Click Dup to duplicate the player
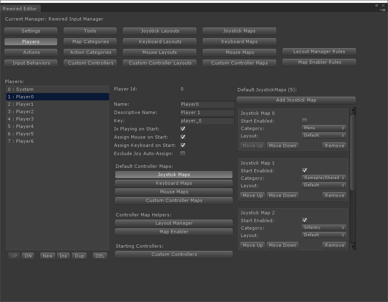Viewport: 388px width, 302px height. tap(79, 256)
